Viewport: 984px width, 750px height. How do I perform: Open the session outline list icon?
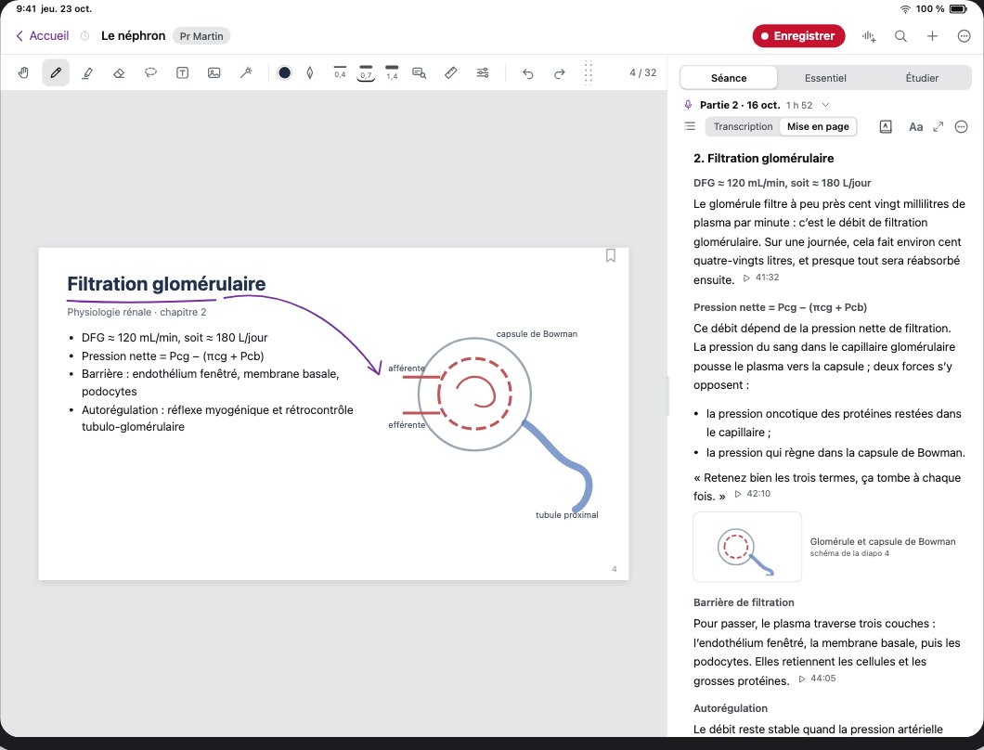tap(690, 126)
